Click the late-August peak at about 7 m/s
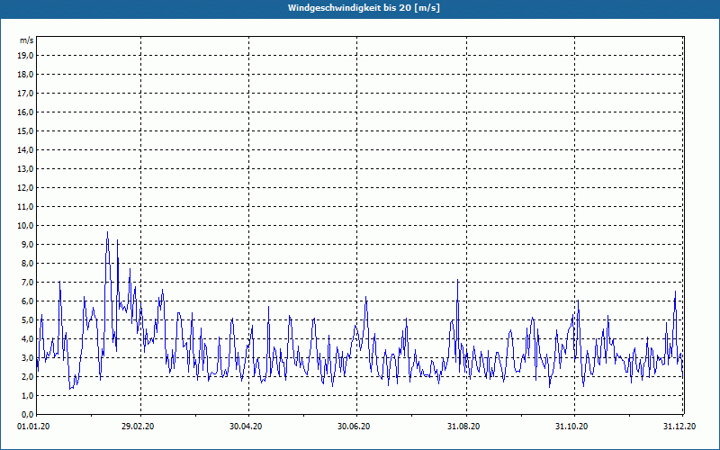720x450 pixels. pyautogui.click(x=458, y=280)
